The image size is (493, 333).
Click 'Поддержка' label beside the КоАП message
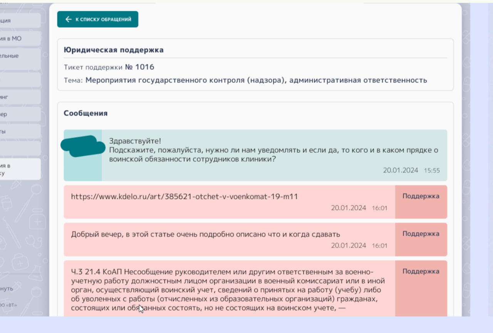[421, 271]
